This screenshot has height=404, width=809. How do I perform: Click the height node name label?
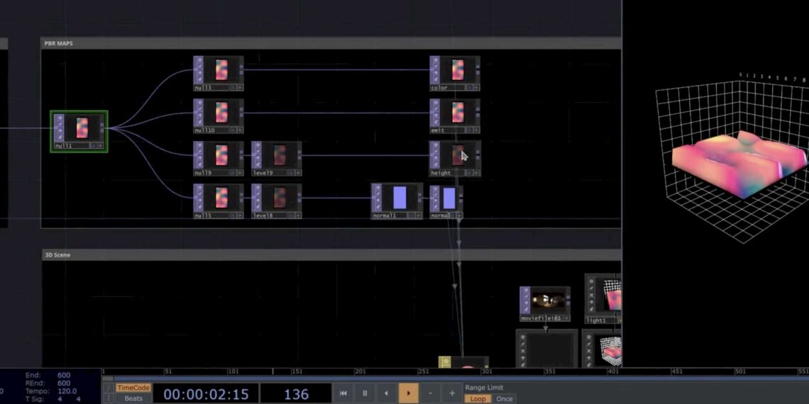[x=441, y=173]
